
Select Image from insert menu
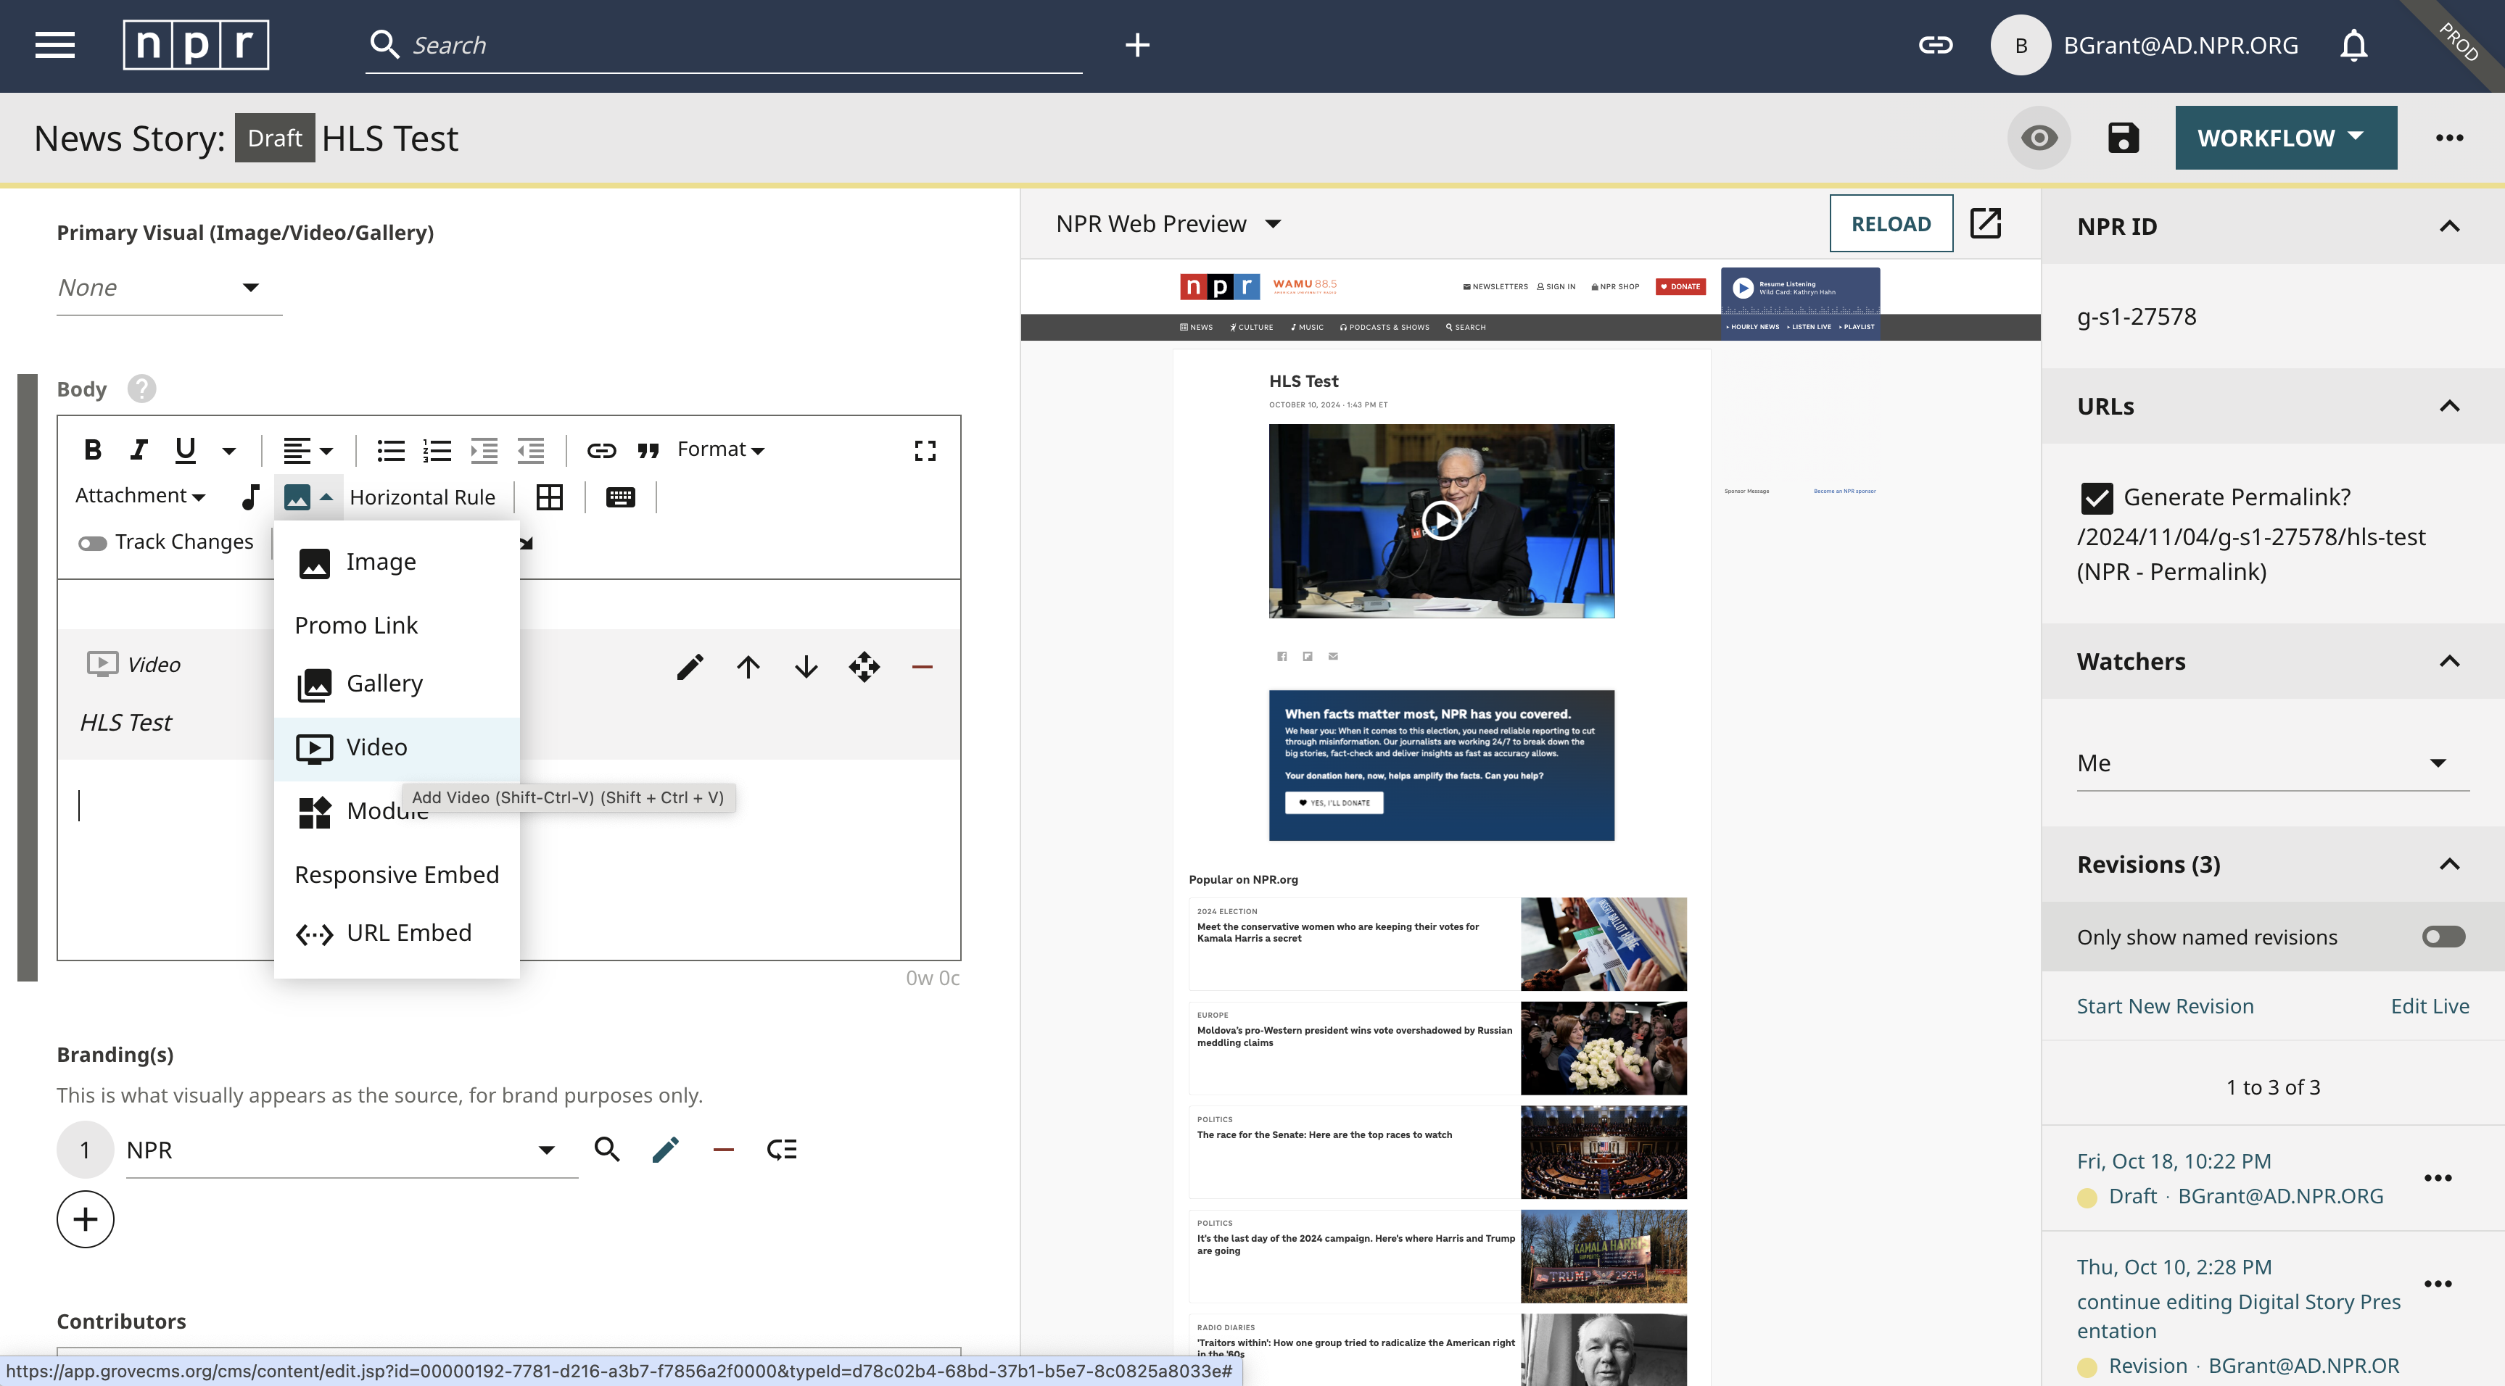[397, 562]
